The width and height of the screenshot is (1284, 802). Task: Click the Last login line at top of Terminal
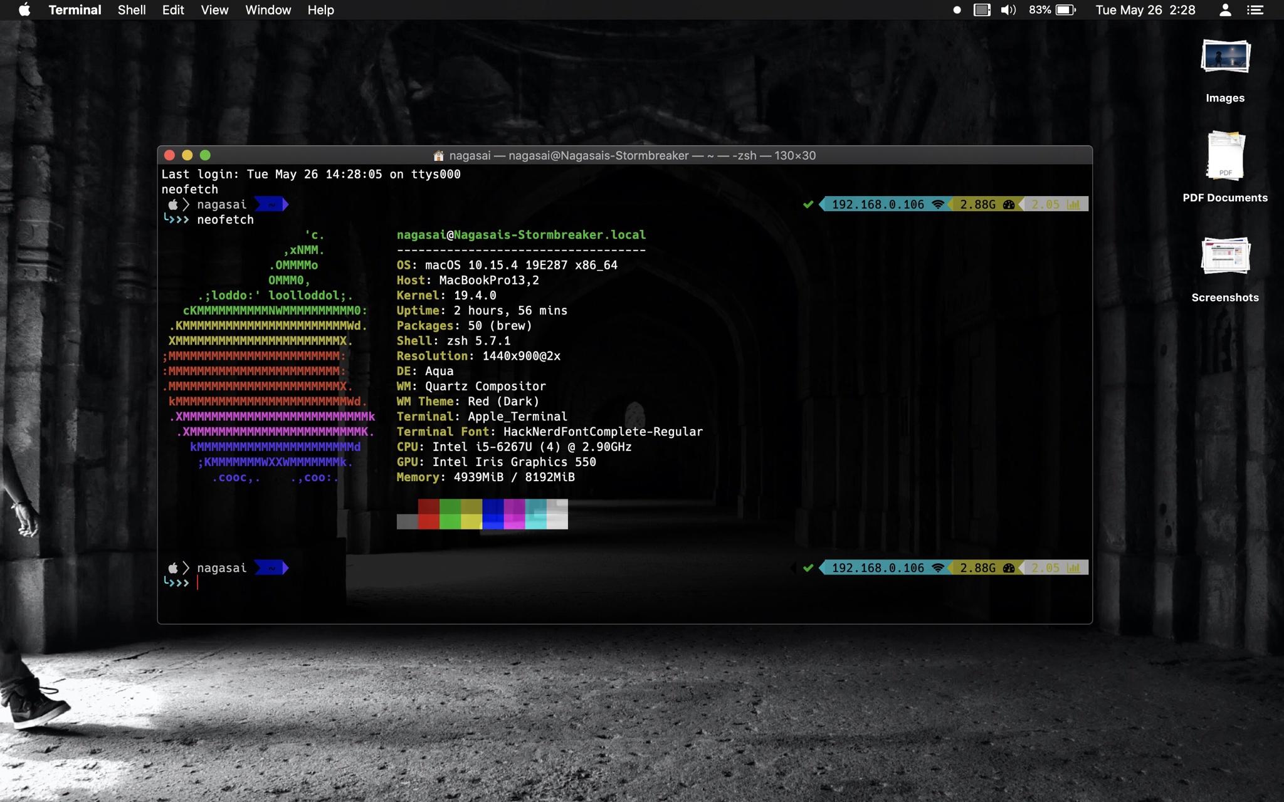pos(311,174)
